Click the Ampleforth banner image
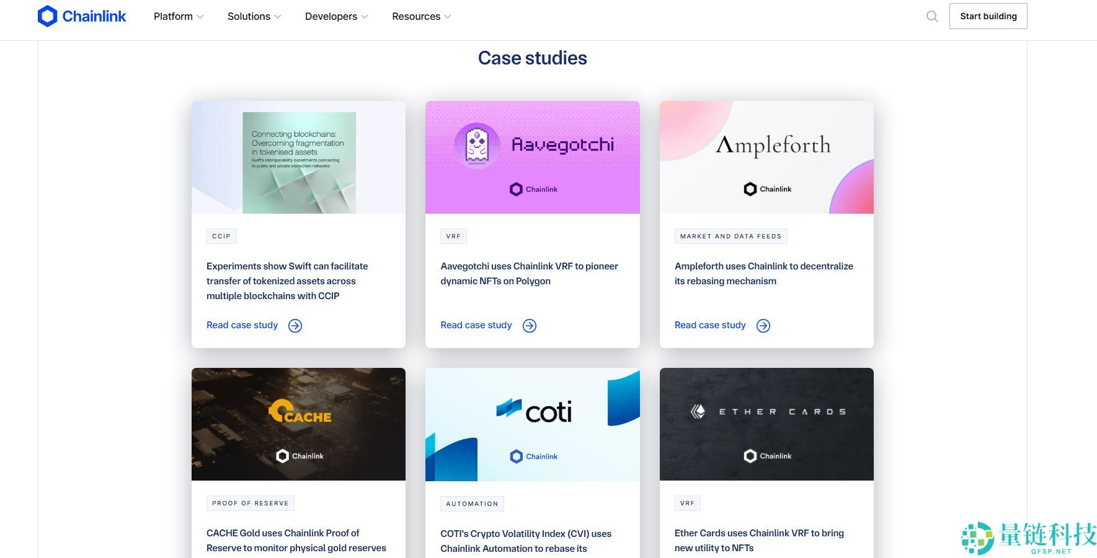Viewport: 1097px width, 558px height. tap(766, 157)
